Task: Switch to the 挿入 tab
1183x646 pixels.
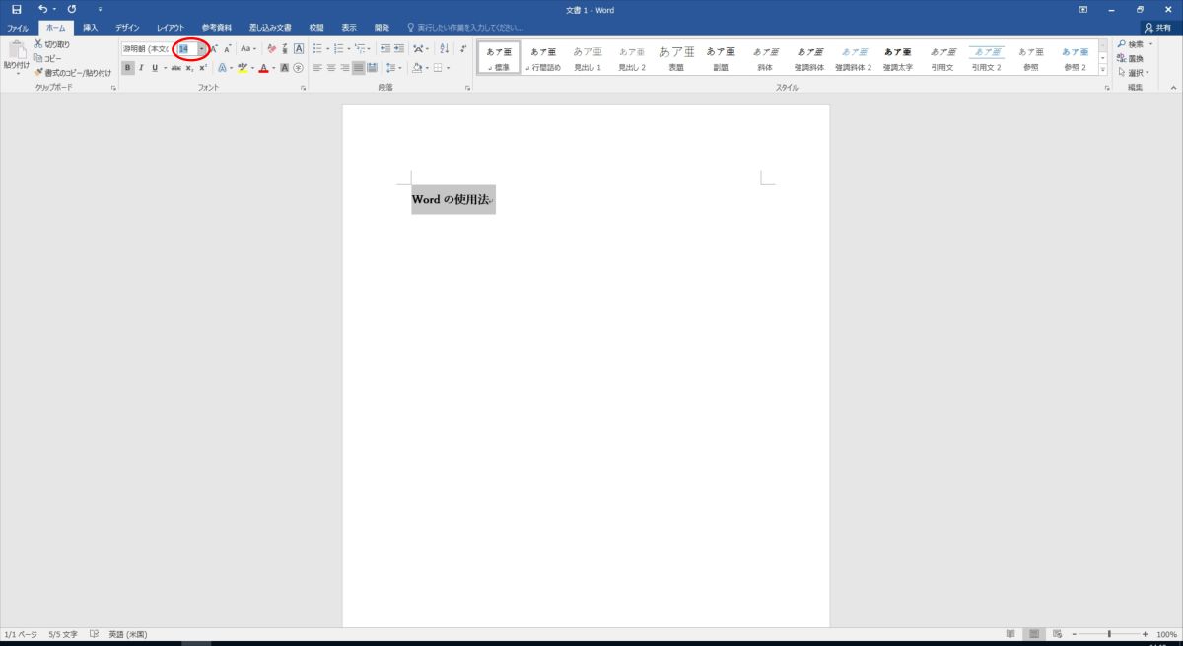Action: point(91,28)
